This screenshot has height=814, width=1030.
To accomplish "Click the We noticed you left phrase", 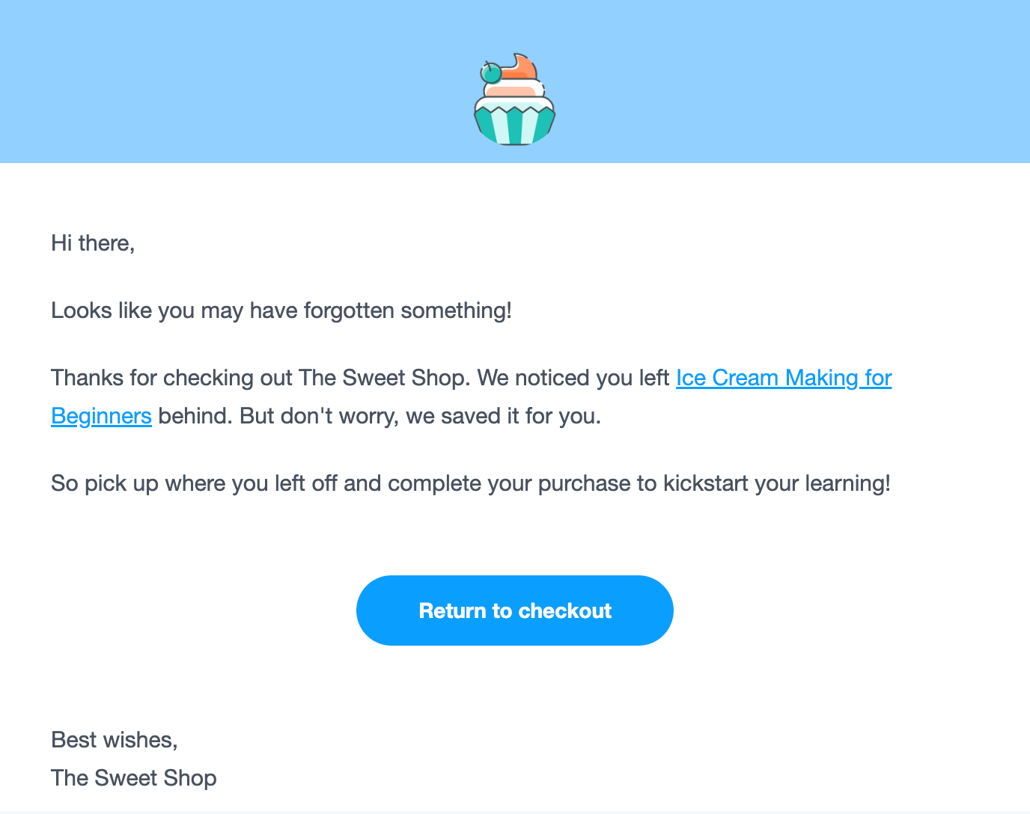I will 573,378.
